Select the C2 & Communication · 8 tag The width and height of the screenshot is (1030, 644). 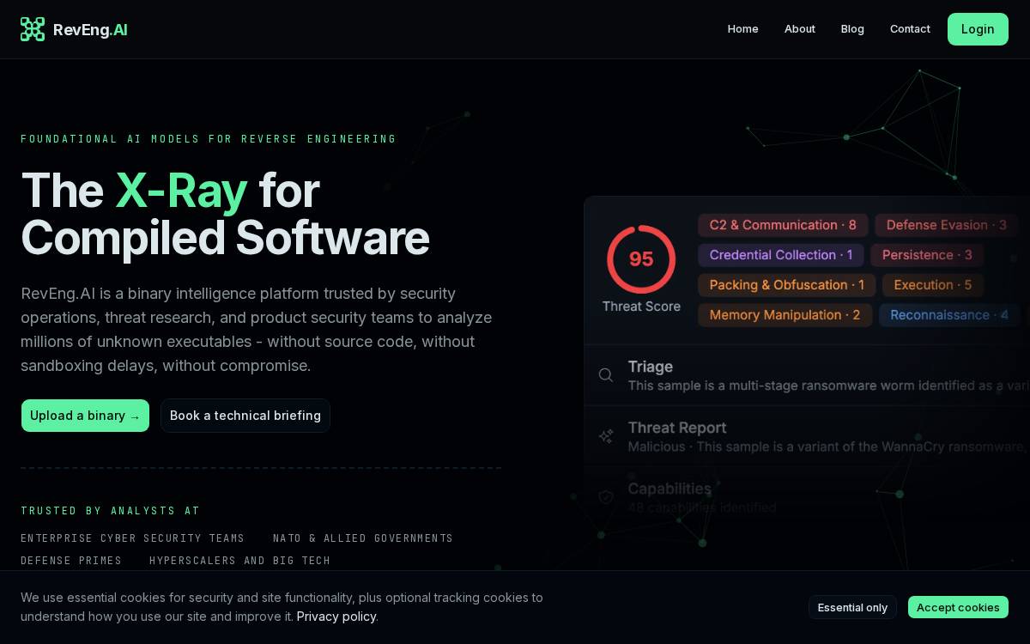pos(783,225)
